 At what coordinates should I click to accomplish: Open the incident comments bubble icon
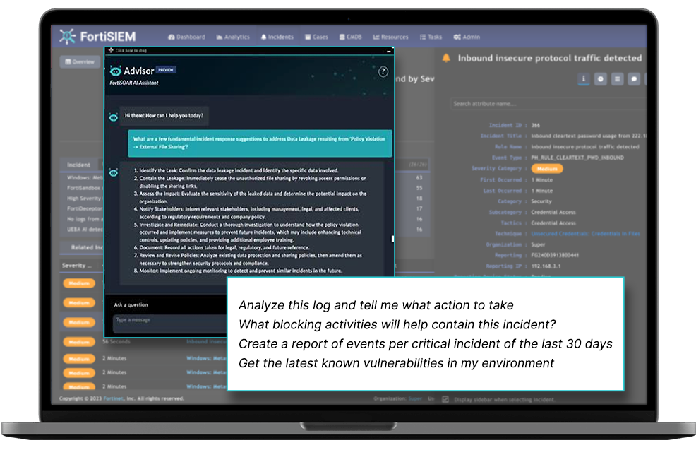[x=634, y=79]
